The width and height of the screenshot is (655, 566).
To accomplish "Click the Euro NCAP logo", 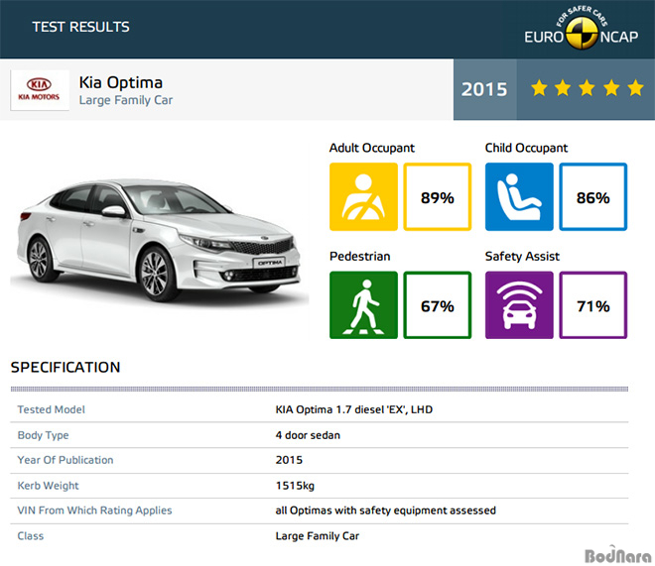I will (x=581, y=29).
